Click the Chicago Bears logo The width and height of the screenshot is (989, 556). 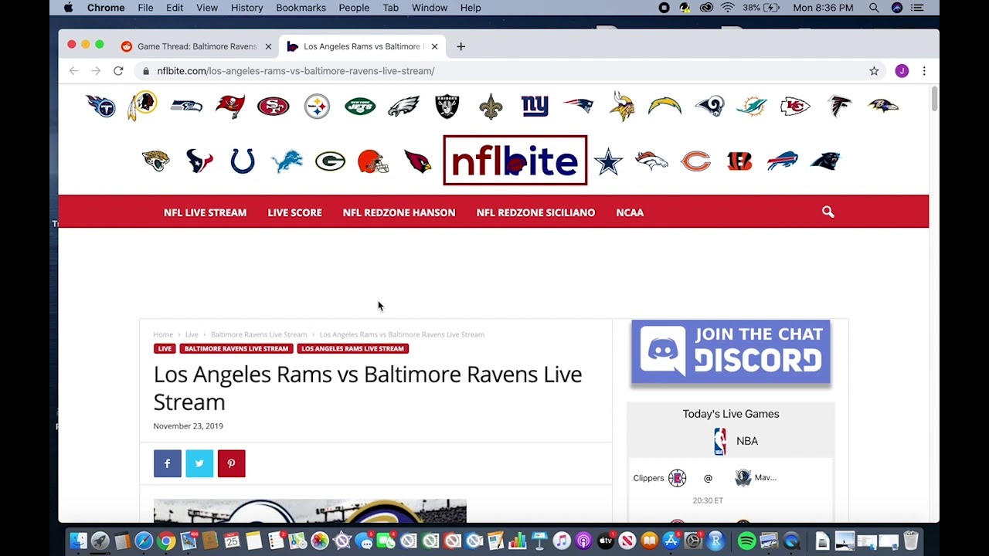pyautogui.click(x=695, y=161)
